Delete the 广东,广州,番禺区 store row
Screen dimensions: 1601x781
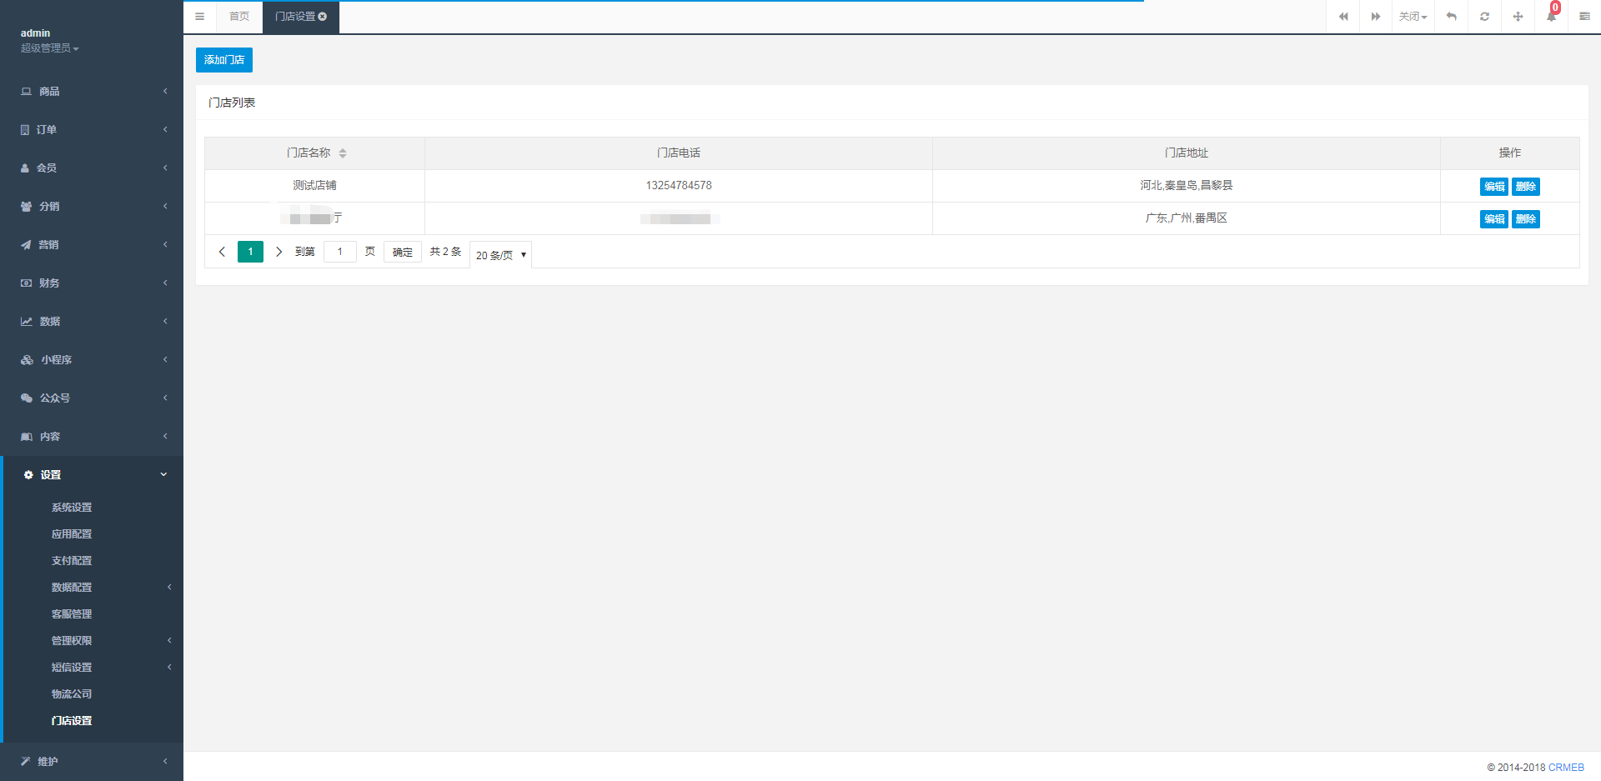[1526, 219]
